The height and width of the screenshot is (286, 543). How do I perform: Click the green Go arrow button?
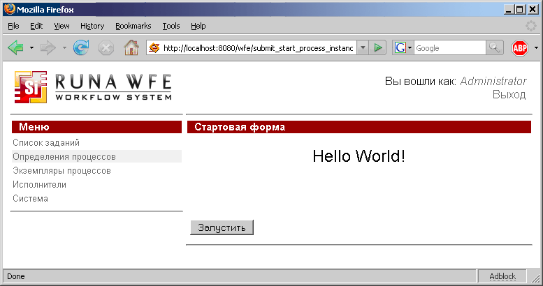click(x=378, y=47)
